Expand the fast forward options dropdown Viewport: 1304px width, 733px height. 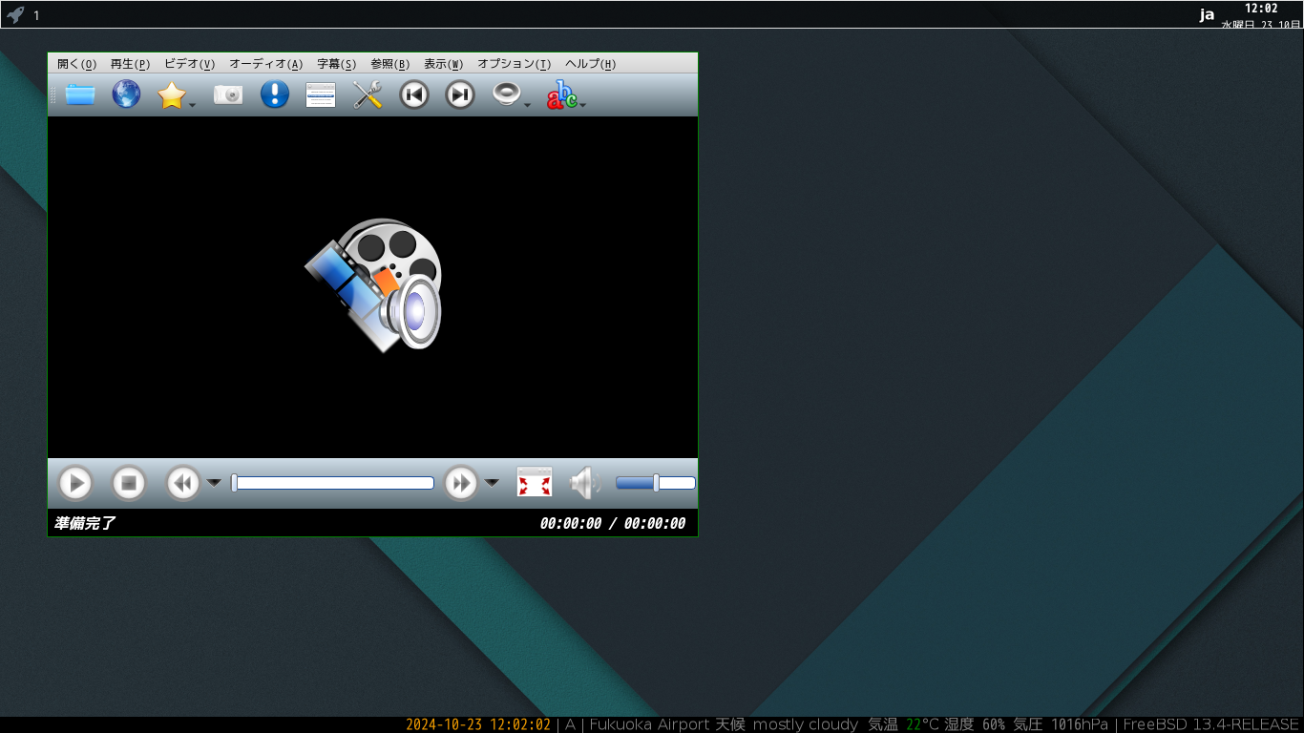pyautogui.click(x=492, y=483)
